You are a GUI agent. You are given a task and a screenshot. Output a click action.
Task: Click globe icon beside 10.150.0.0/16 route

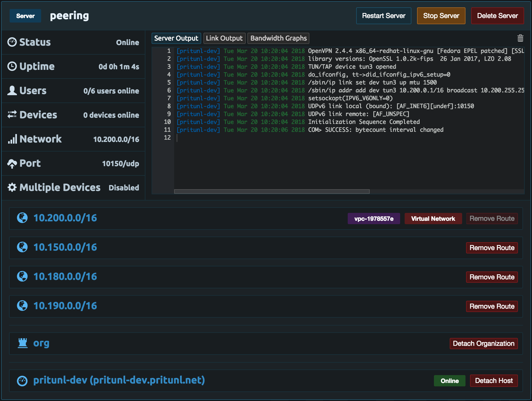[x=22, y=247]
